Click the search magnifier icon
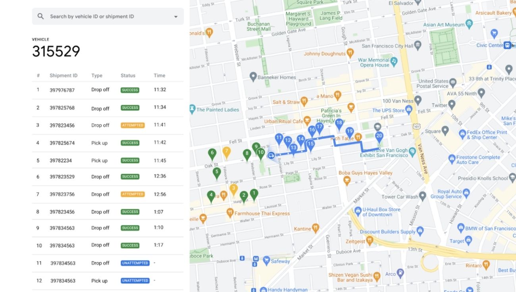 pyautogui.click(x=40, y=16)
